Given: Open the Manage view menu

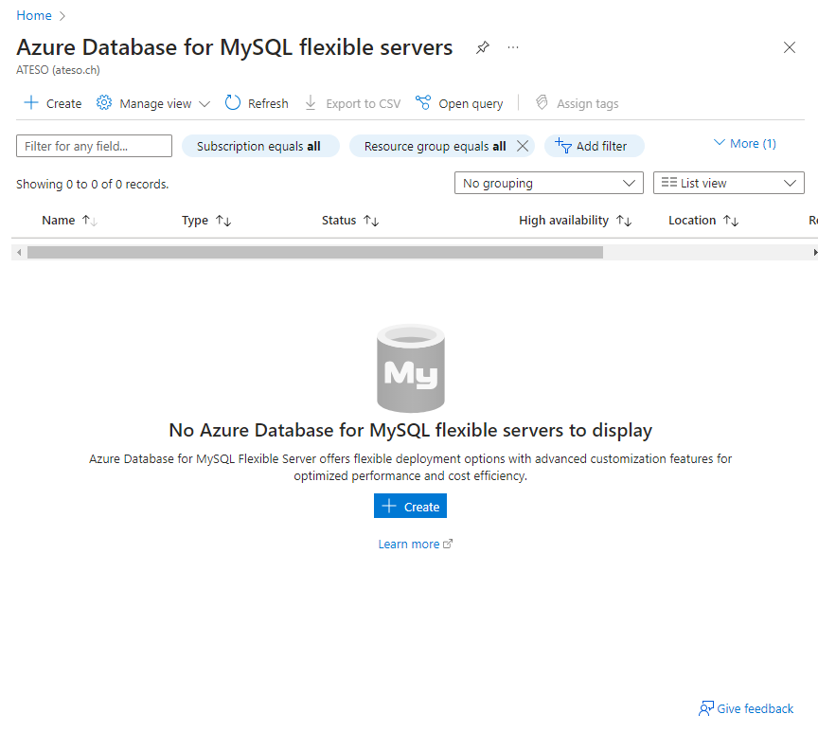Looking at the screenshot, I should pyautogui.click(x=153, y=103).
